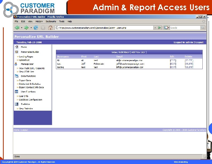Open the Edit menu
The width and height of the screenshot is (212, 164).
point(23,21)
